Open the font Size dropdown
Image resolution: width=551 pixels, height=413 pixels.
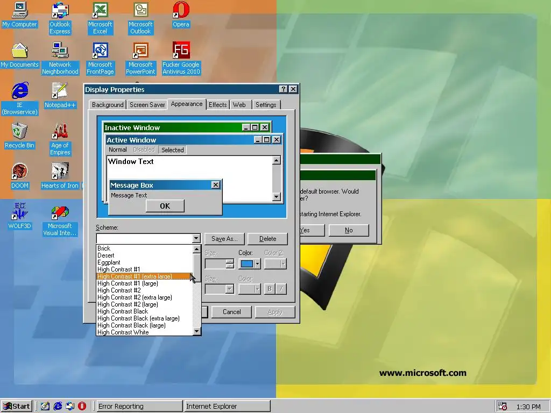(220, 289)
